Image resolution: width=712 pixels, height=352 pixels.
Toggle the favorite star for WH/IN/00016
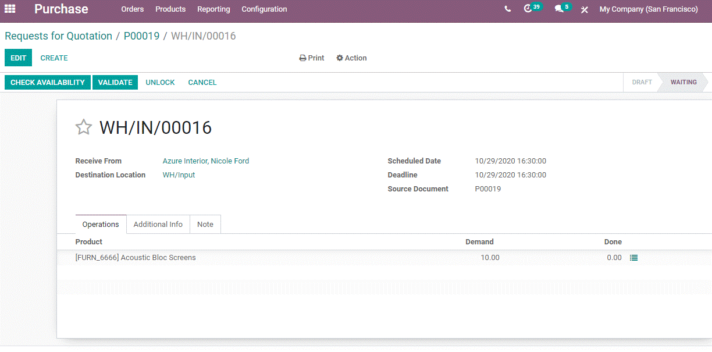[x=84, y=127]
